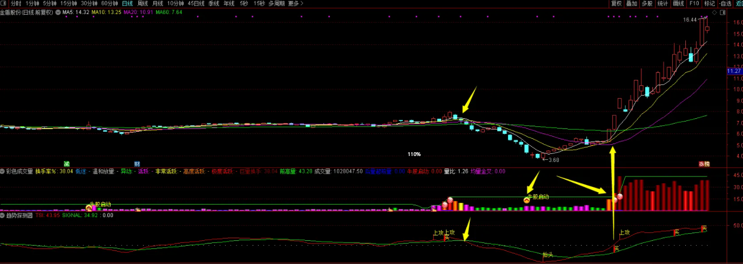The height and width of the screenshot is (264, 743).
Task: Click the 11.27 price label on axis
Action: tap(734, 71)
